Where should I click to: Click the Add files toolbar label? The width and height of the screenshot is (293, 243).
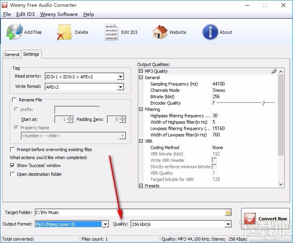(33, 32)
